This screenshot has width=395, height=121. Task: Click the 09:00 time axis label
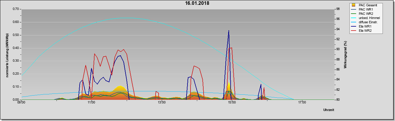(x=21, y=103)
